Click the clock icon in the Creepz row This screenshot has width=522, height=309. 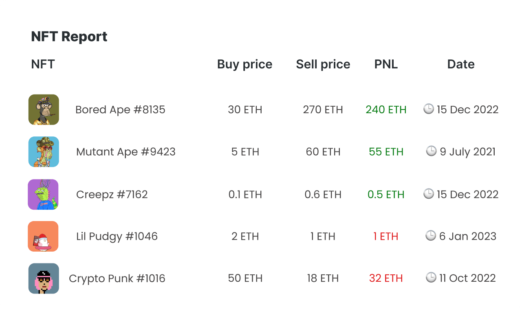pos(429,193)
